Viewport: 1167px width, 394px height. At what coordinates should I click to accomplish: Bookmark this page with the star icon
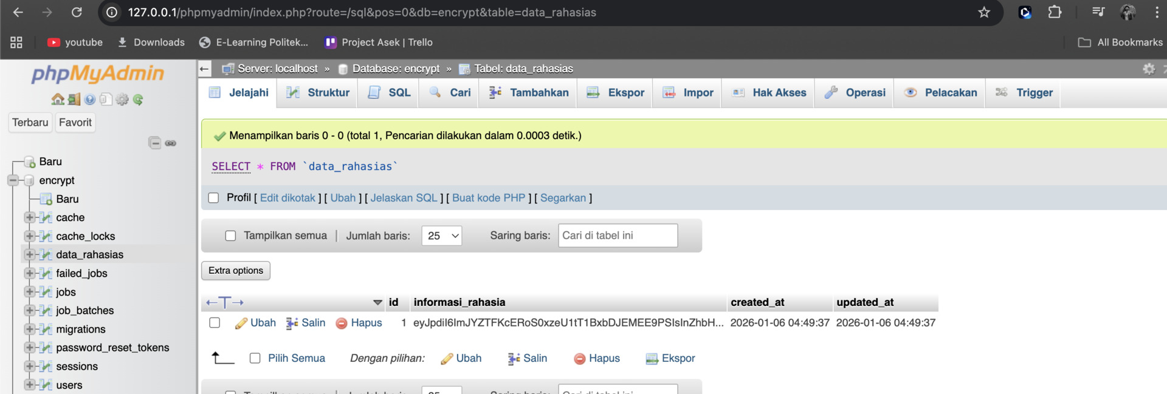(x=983, y=12)
